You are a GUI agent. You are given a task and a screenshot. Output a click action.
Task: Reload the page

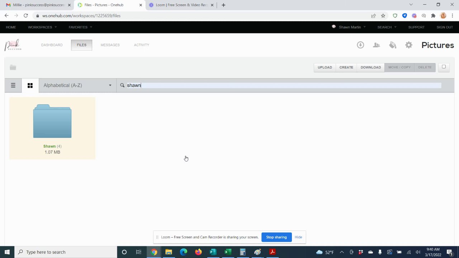26,16
